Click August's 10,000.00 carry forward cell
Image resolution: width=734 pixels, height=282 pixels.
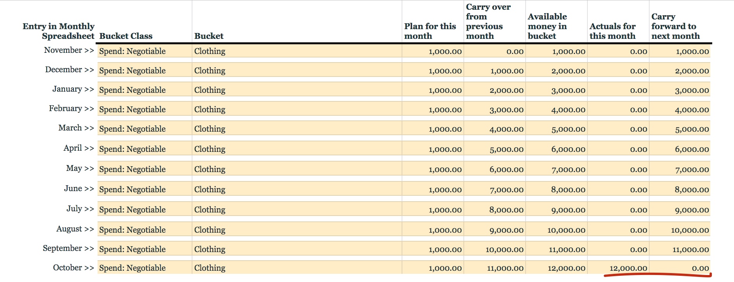pyautogui.click(x=680, y=230)
